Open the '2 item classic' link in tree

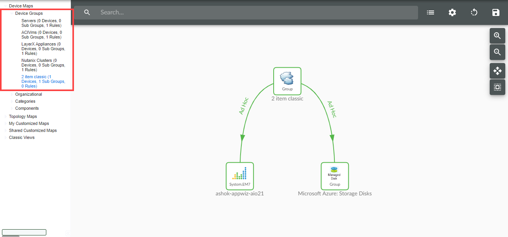[43, 81]
